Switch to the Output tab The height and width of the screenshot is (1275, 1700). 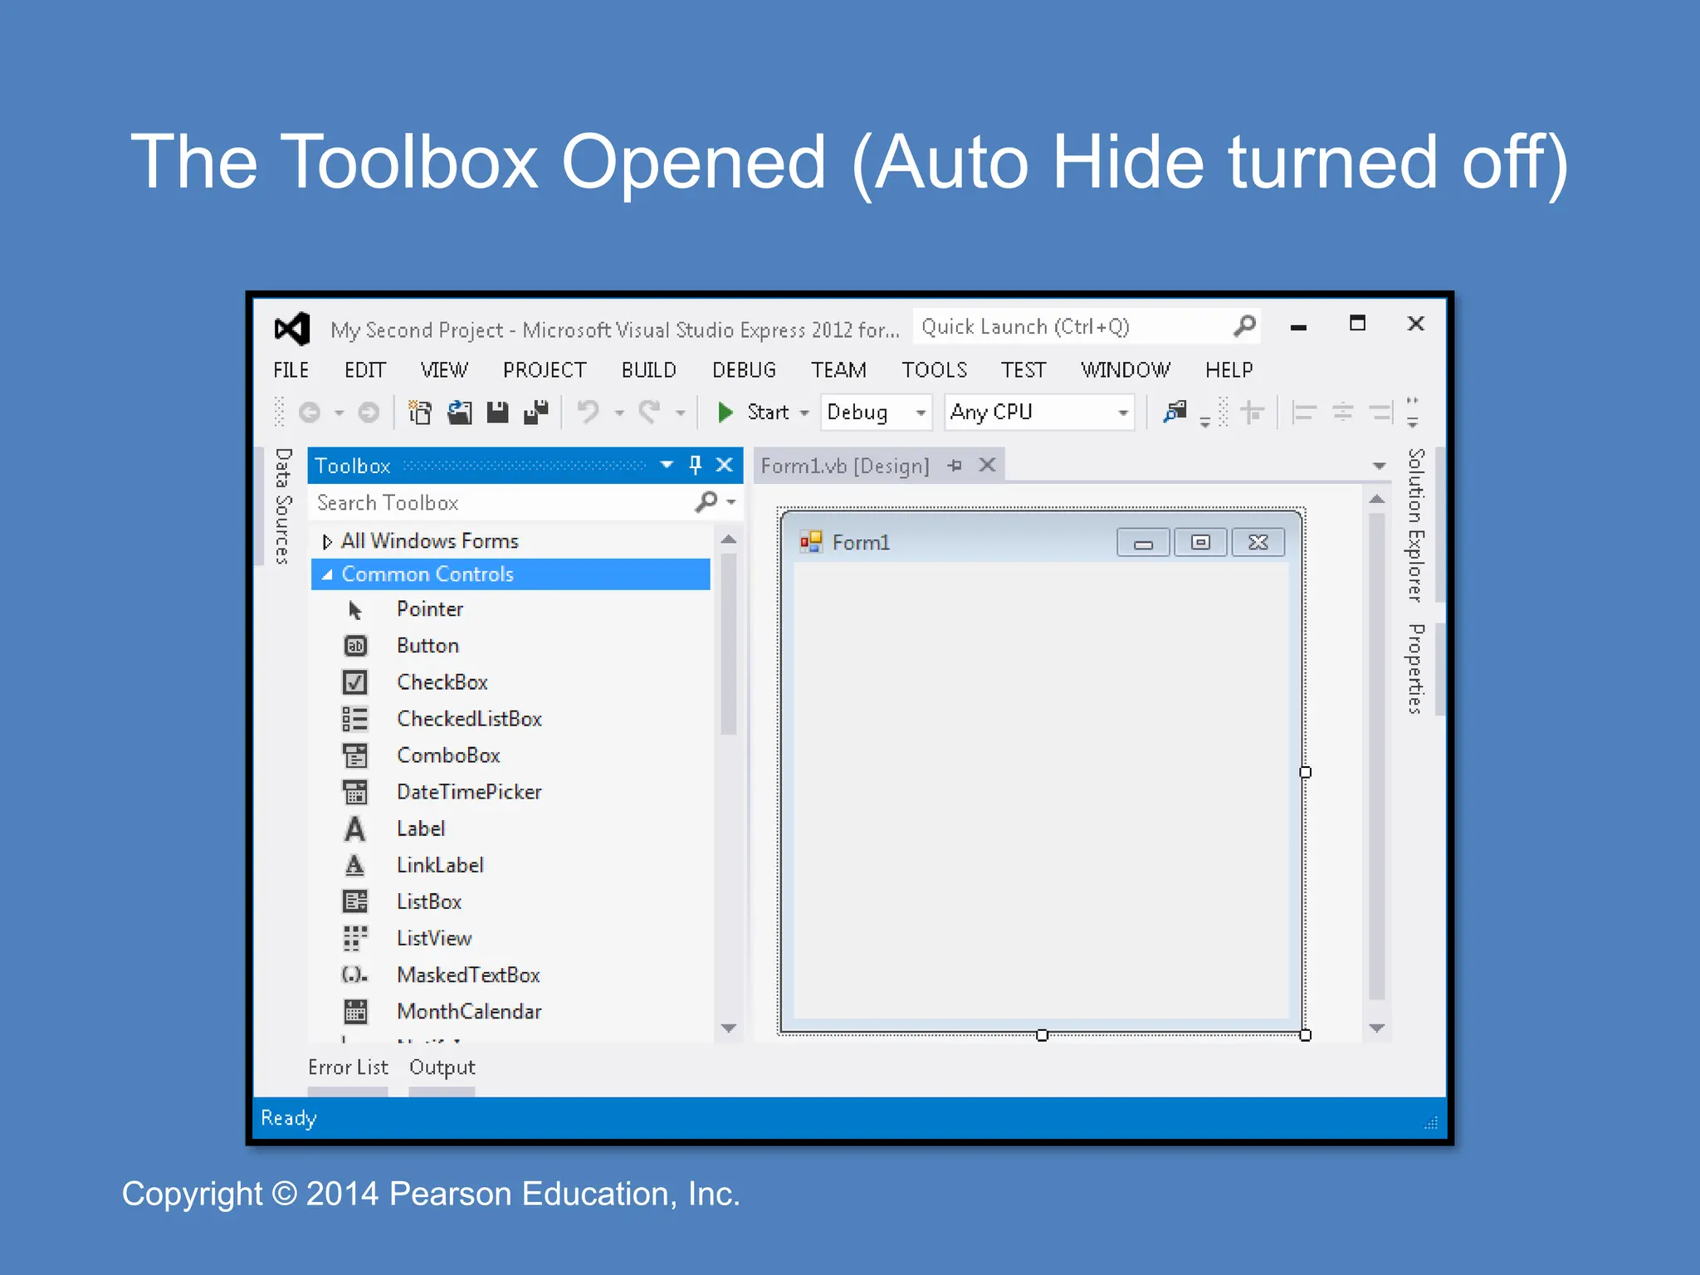[x=442, y=1067]
